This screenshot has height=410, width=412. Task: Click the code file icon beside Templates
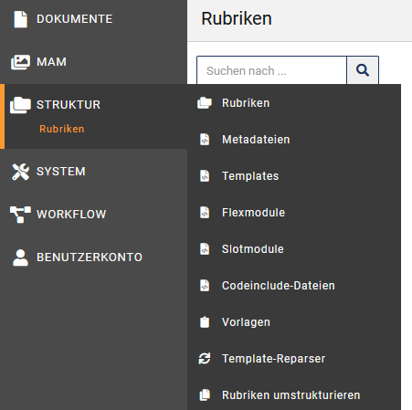click(x=205, y=176)
